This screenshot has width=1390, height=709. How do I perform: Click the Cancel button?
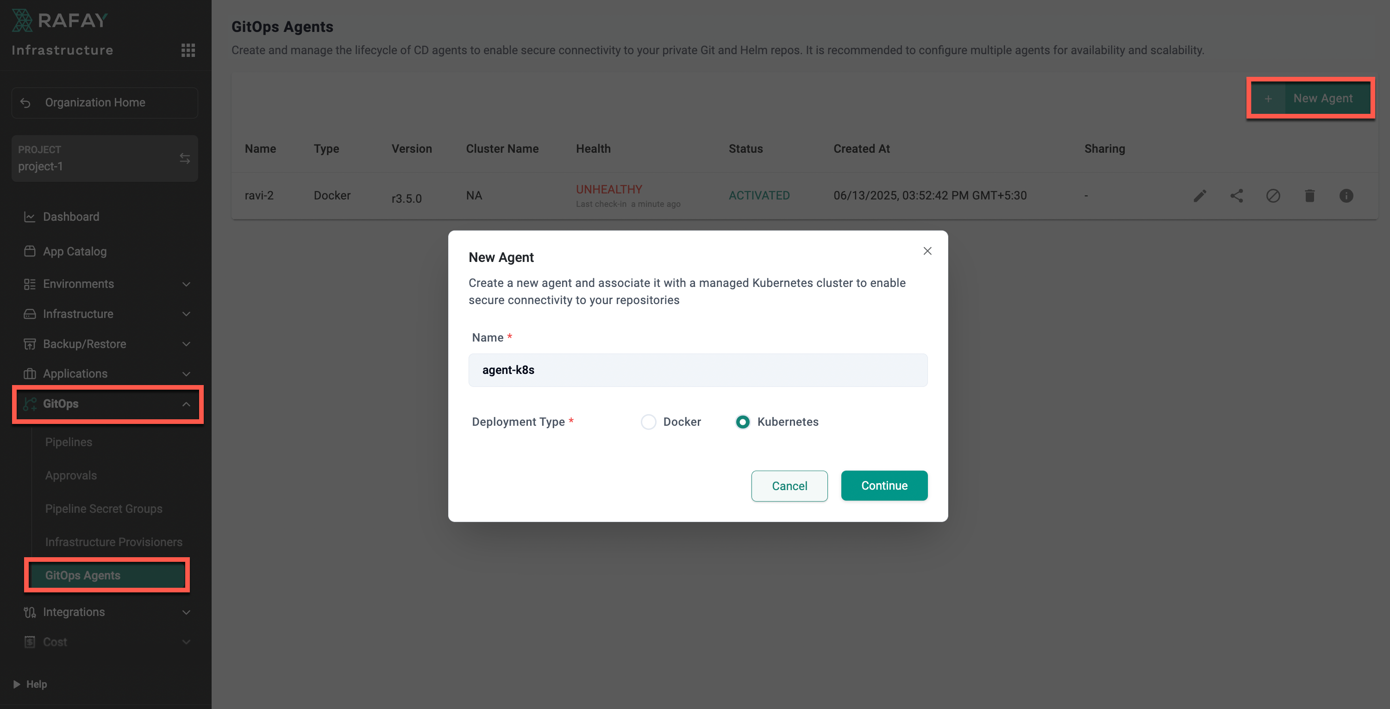pos(789,486)
